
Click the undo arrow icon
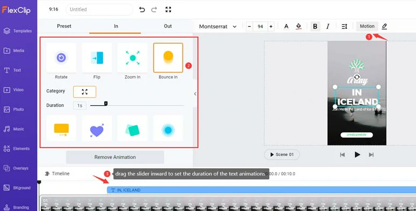coord(142,10)
